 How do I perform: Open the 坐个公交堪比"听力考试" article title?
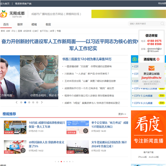click(110, 125)
